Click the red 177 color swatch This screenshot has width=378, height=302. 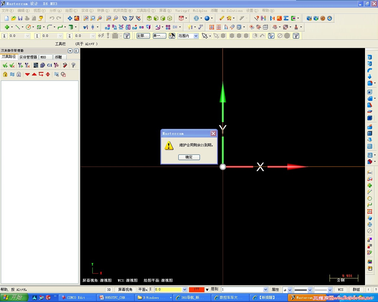click(x=196, y=290)
